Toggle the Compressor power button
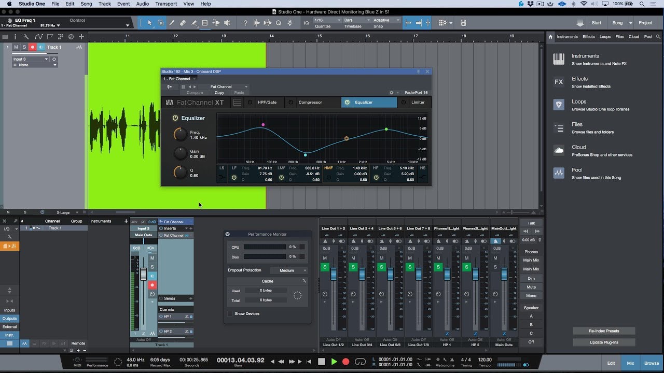The image size is (664, 373). 291,102
